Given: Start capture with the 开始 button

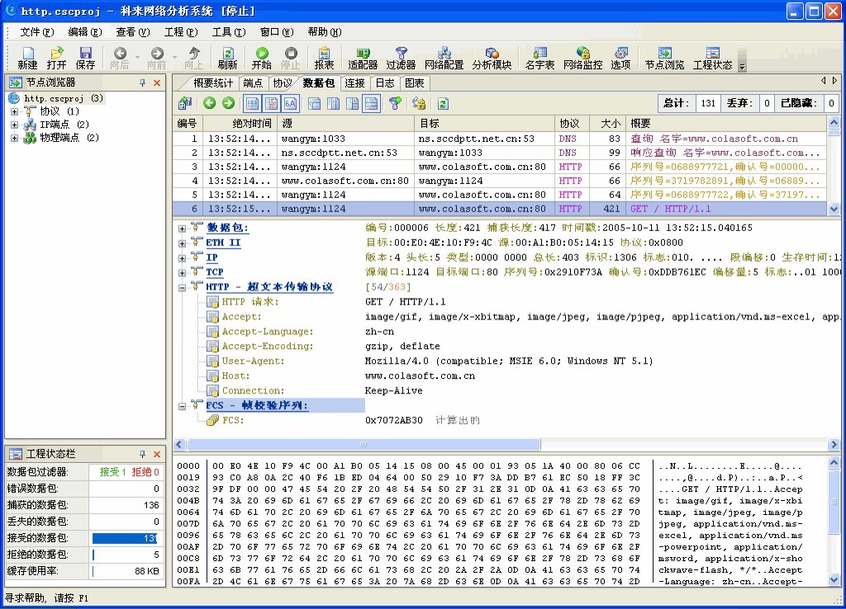Looking at the screenshot, I should (x=262, y=58).
